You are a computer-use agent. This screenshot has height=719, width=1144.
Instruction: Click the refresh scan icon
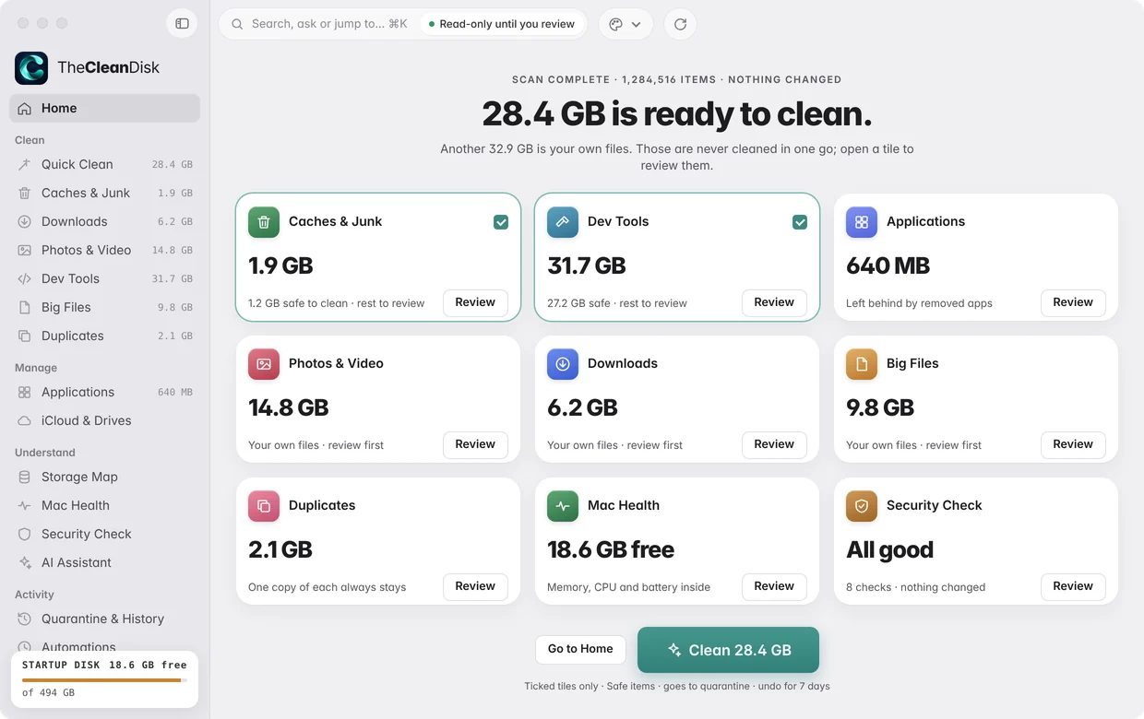[x=680, y=24]
